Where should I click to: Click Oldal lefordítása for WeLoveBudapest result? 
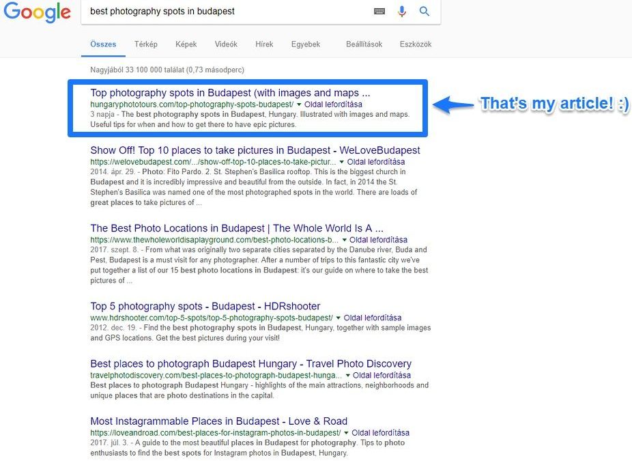[376, 162]
